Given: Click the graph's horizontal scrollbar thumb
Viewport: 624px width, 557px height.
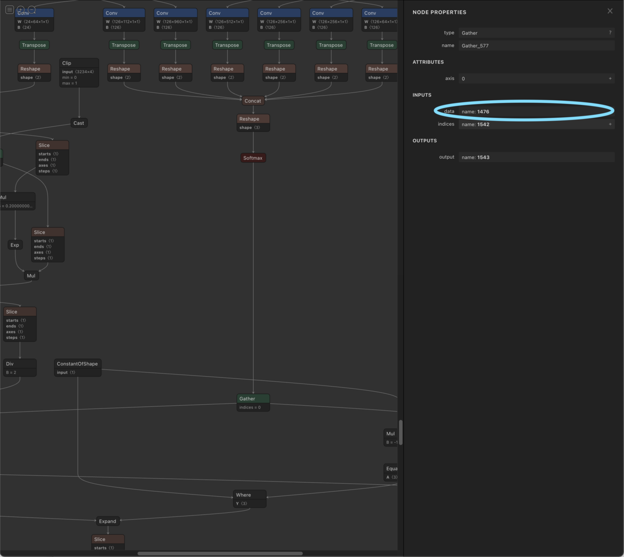Looking at the screenshot, I should coord(220,553).
